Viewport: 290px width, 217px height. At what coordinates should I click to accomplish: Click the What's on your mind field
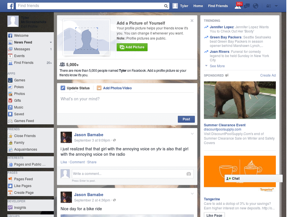pos(127,103)
